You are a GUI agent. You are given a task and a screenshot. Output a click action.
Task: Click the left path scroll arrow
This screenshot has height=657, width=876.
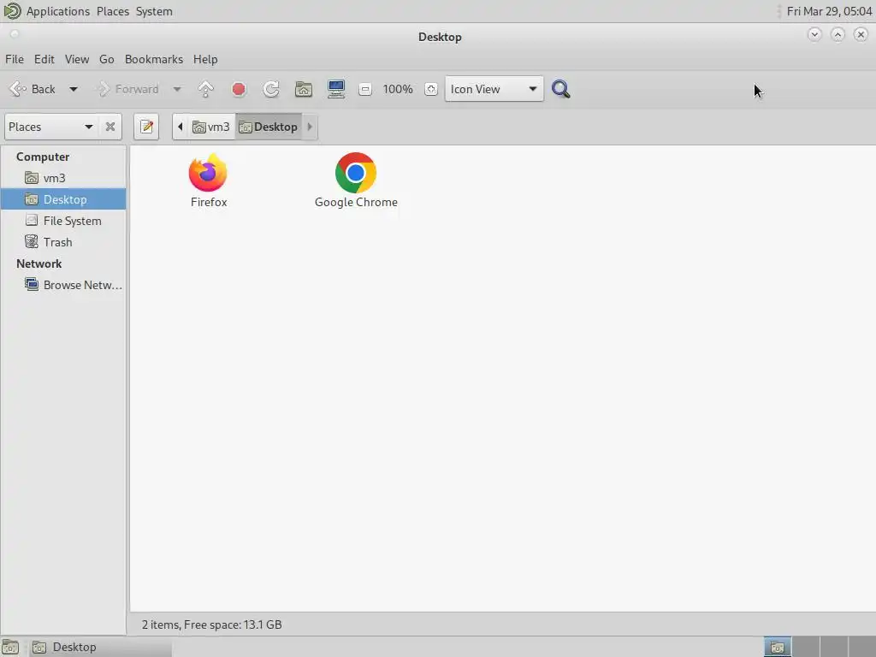(x=180, y=127)
